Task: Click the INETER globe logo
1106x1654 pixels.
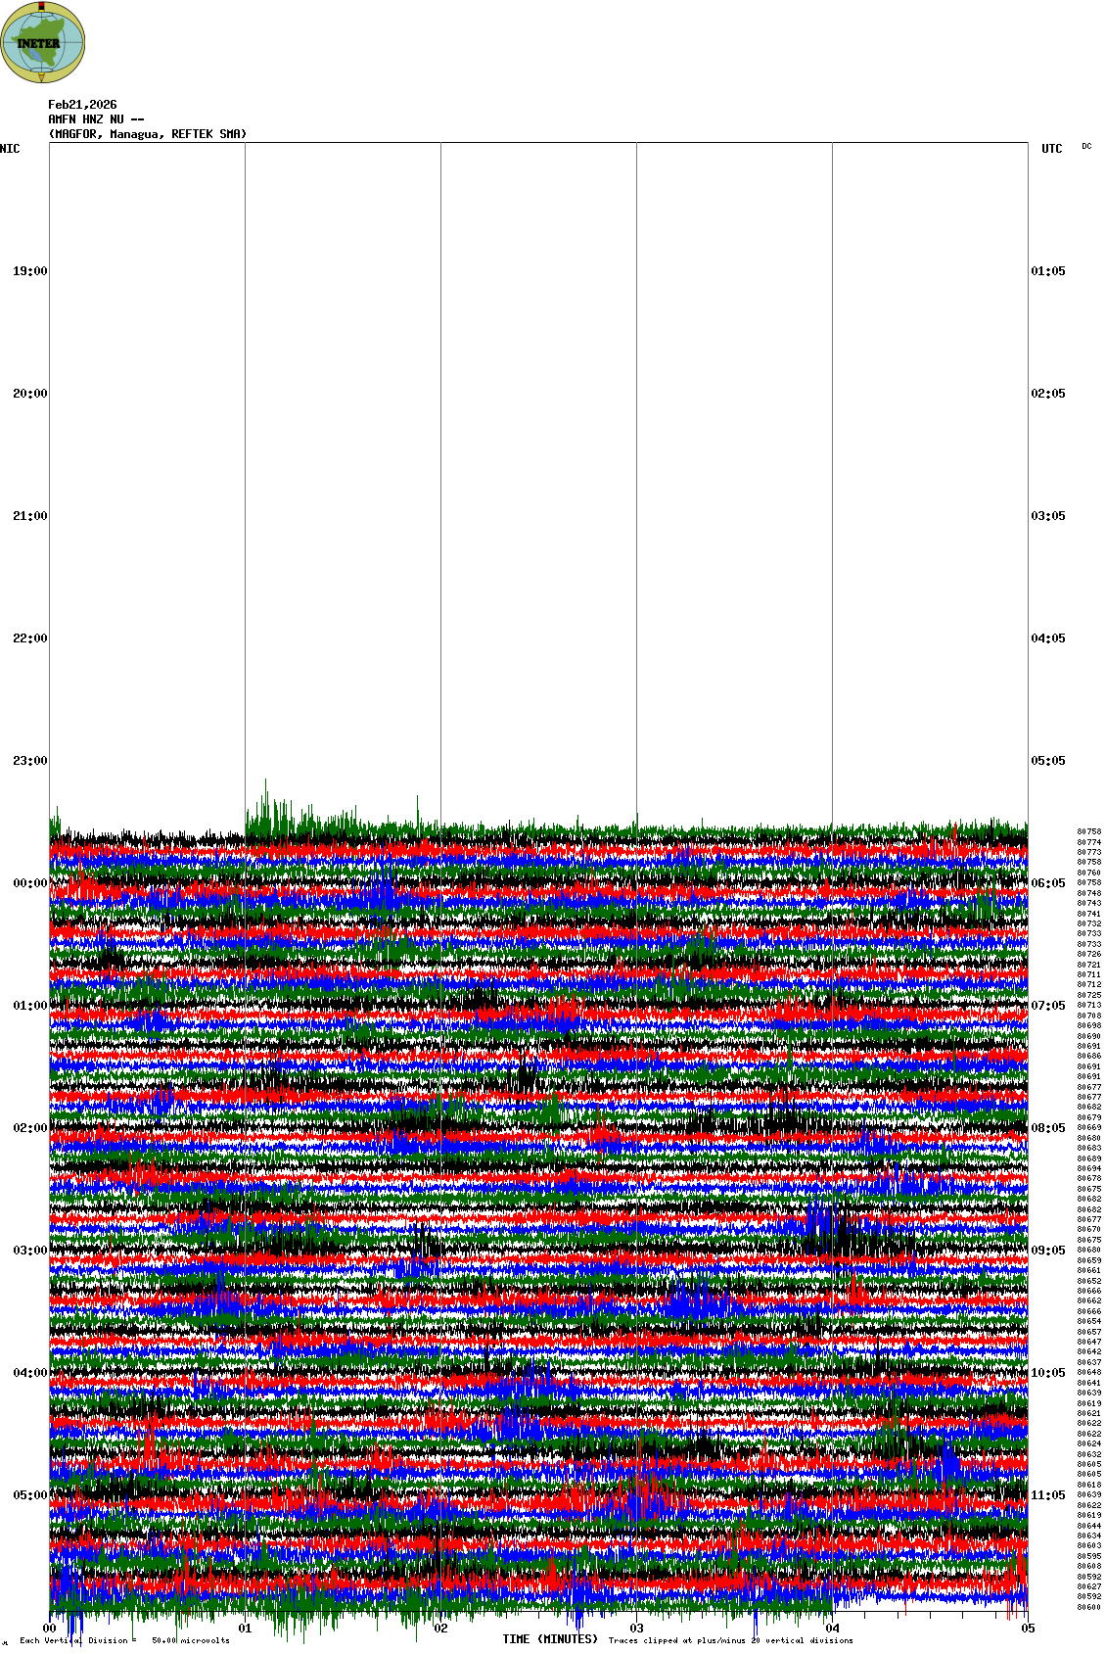Action: tap(43, 42)
